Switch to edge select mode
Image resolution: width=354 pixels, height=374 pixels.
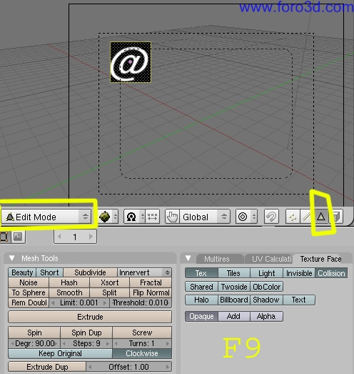coord(307,217)
